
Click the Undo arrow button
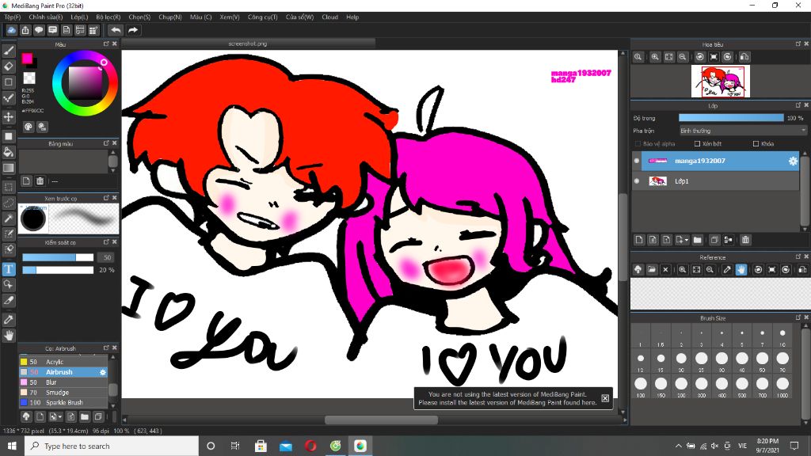click(116, 30)
